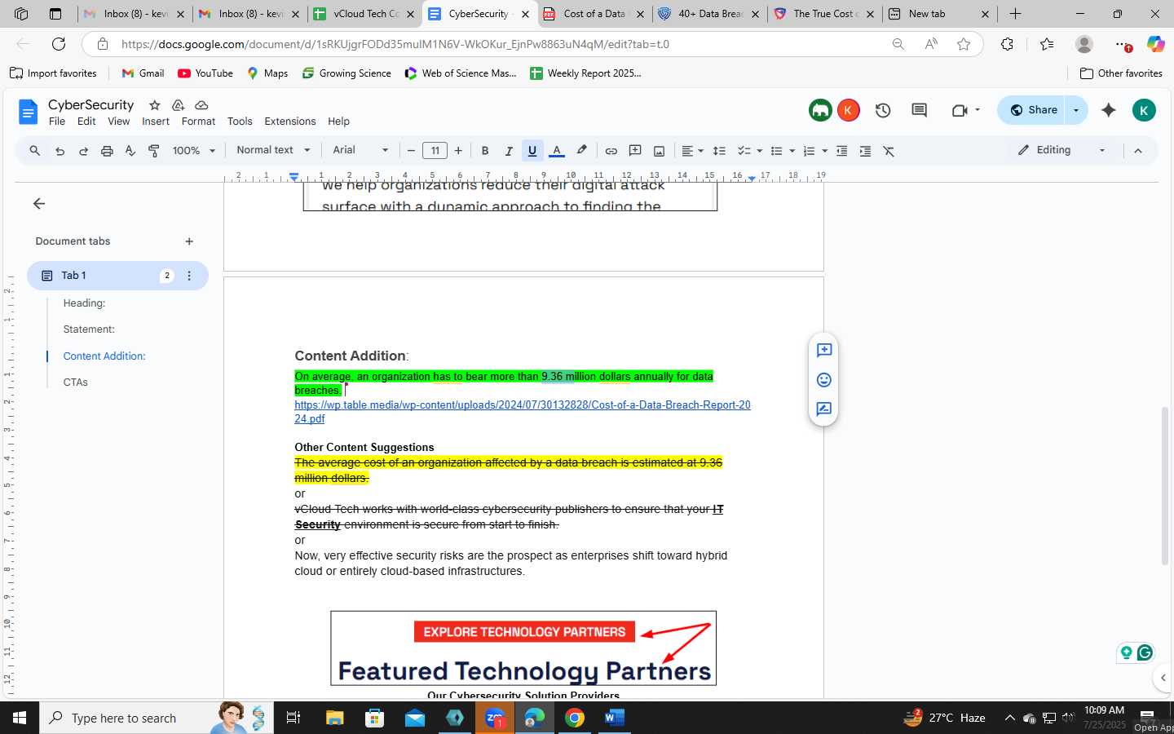Screen dimensions: 1174x734
Task: Suggest edits from the side margin button
Action: pos(824,409)
